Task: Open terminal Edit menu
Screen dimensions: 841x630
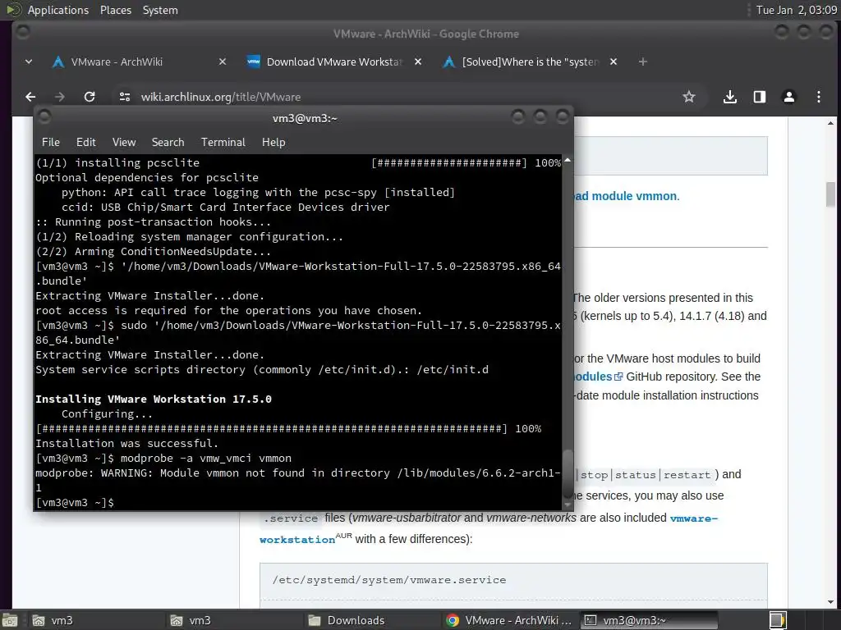Action: tap(85, 143)
